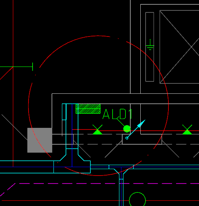Select the white crossed rectangle shaft

click(x=179, y=47)
